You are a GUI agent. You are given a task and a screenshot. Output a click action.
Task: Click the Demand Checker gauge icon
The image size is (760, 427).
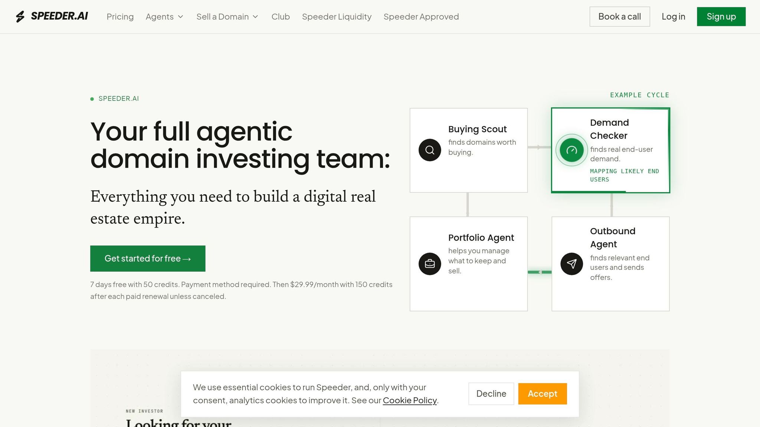(x=571, y=150)
